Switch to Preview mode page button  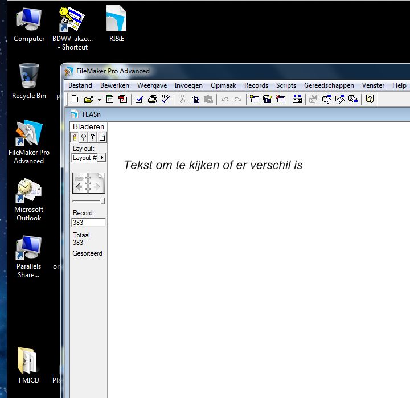[102, 137]
